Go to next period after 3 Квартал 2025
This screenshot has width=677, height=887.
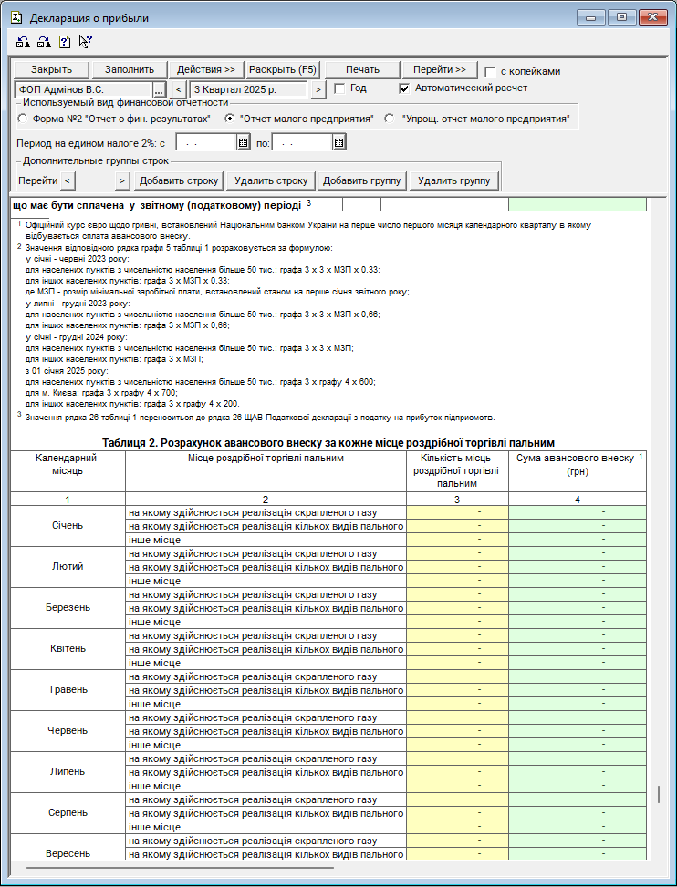point(318,89)
